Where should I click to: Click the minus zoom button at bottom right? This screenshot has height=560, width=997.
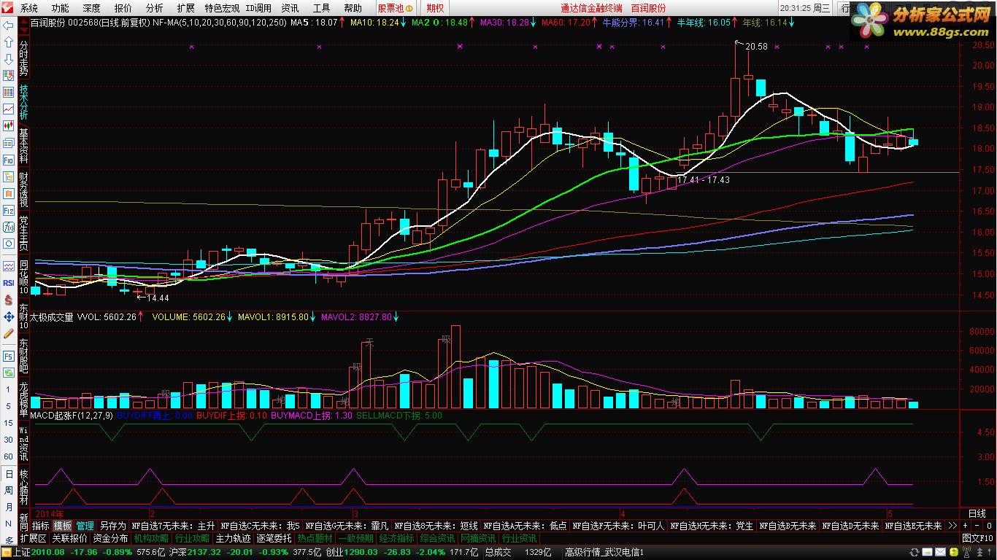[977, 526]
